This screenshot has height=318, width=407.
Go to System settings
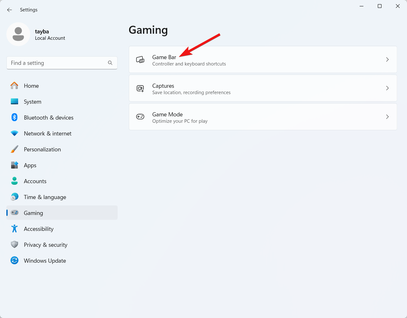pyautogui.click(x=32, y=102)
